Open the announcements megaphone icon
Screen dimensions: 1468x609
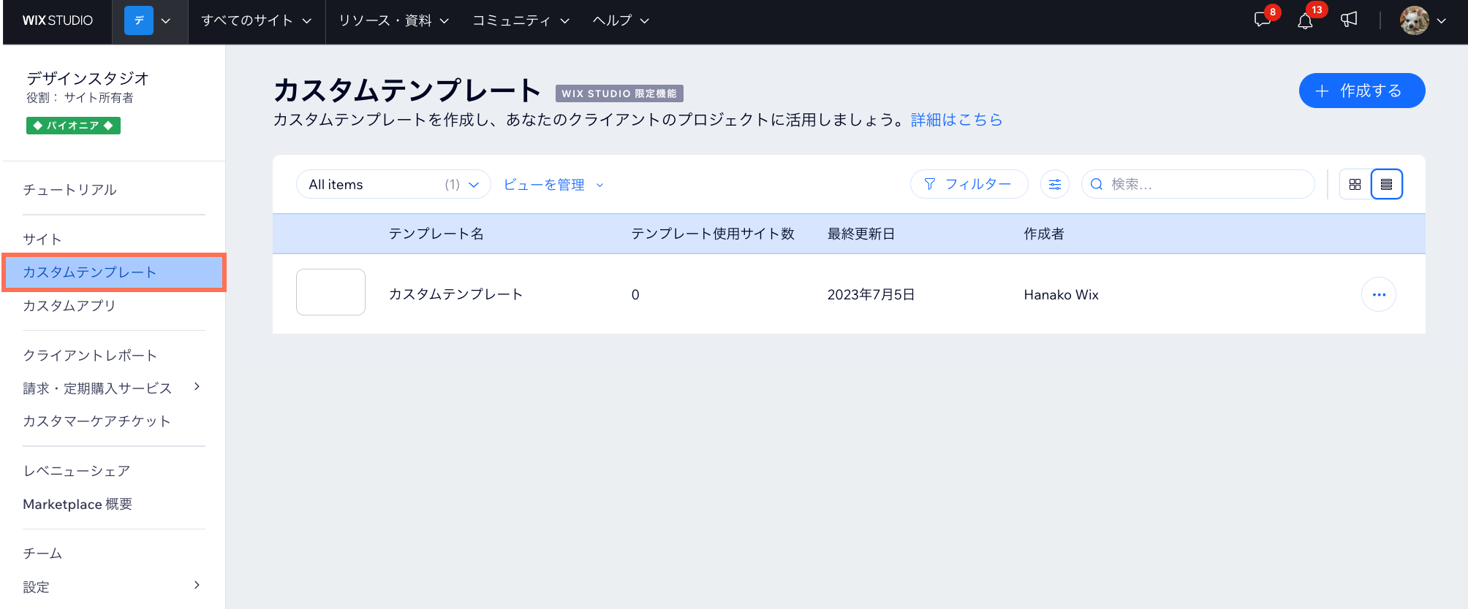[1349, 20]
